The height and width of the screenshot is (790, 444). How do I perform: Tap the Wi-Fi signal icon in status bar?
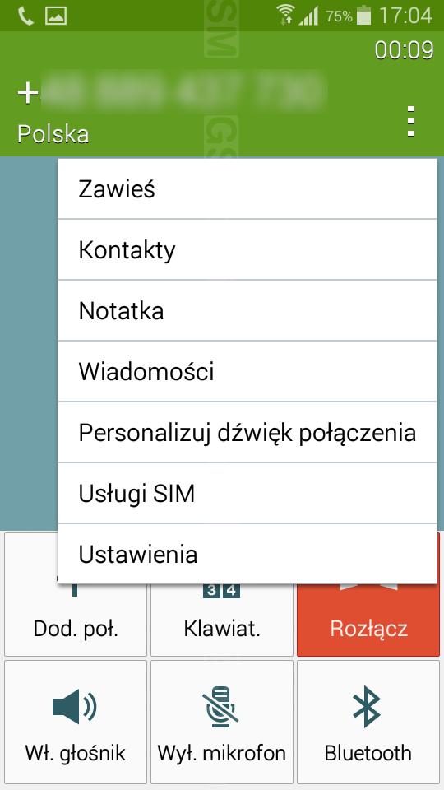click(285, 16)
